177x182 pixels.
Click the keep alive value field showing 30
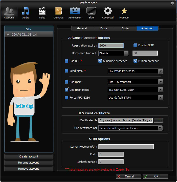tap(145, 53)
